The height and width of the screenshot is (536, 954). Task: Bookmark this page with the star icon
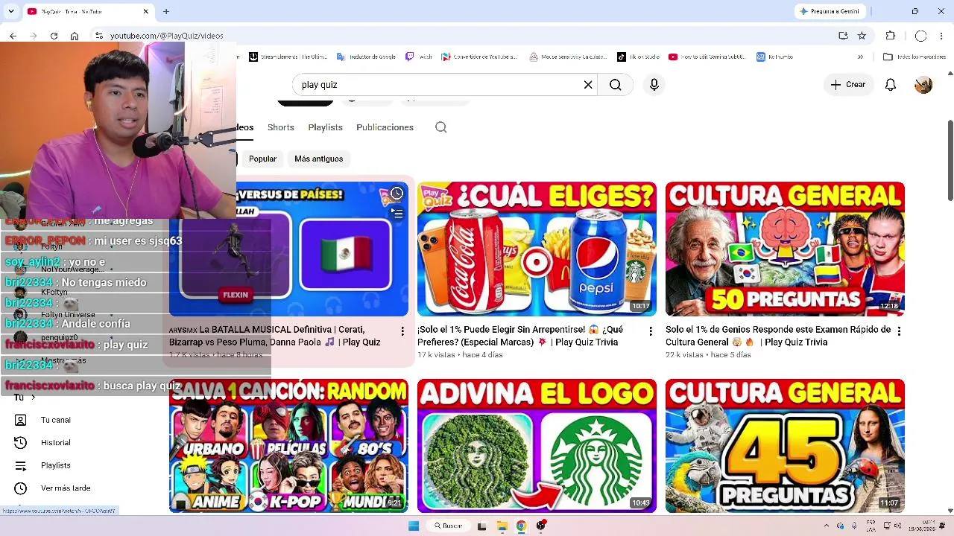(862, 36)
